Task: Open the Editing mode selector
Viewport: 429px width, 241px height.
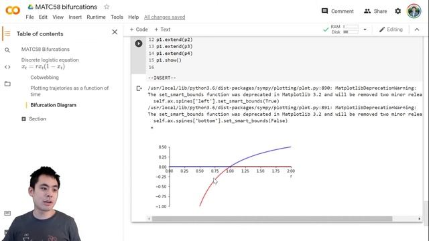Action: (391, 29)
